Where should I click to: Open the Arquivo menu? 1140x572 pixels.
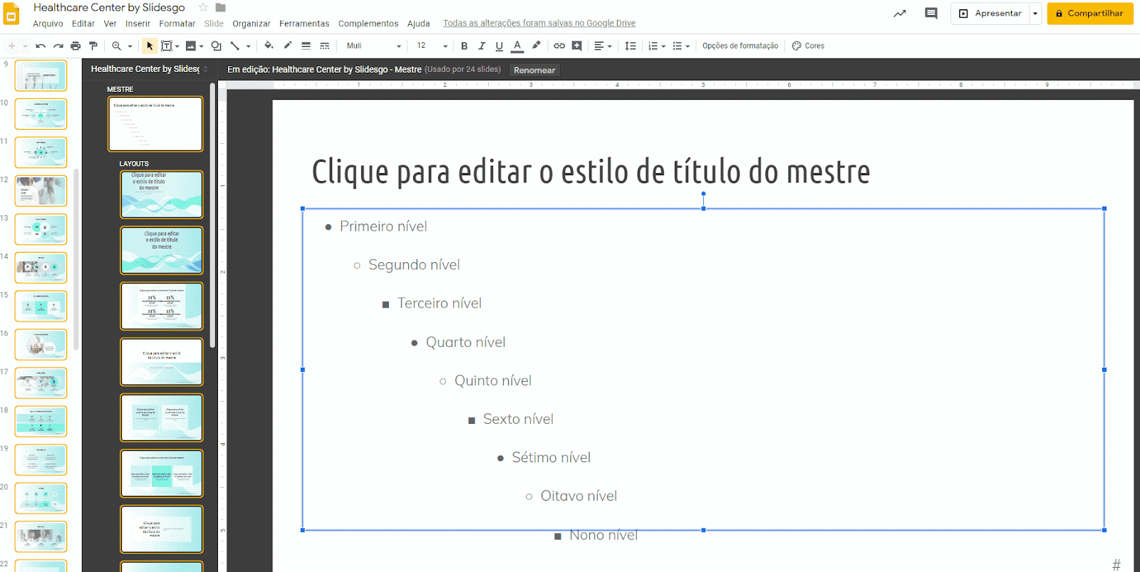(x=48, y=24)
